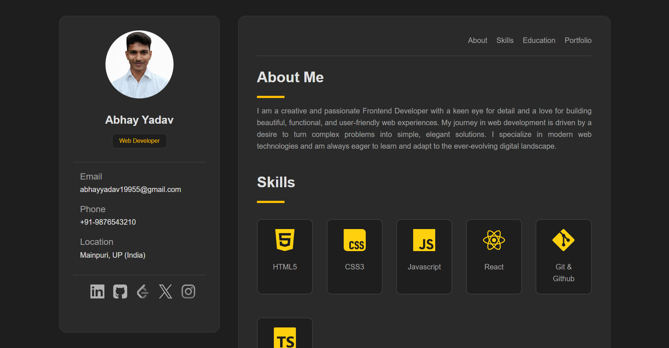Click the About Me description paragraph
669x348 pixels.
(x=424, y=128)
